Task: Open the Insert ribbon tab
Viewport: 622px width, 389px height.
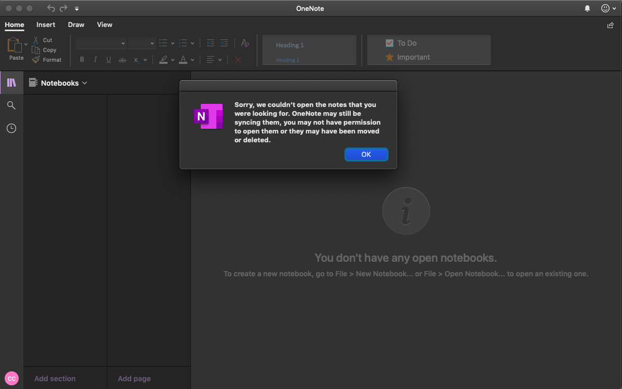Action: pos(46,24)
